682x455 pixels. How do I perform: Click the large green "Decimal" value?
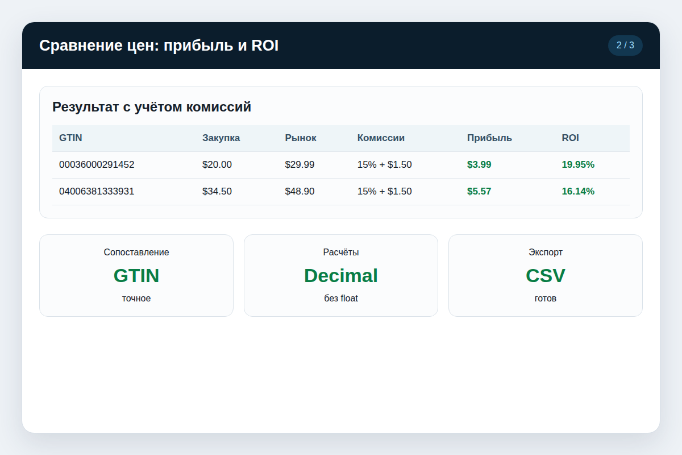pyautogui.click(x=341, y=275)
